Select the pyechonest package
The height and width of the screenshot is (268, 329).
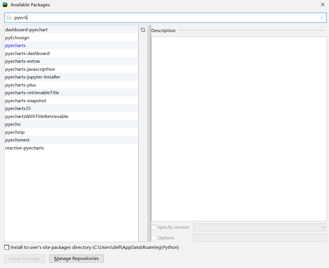tap(17, 140)
